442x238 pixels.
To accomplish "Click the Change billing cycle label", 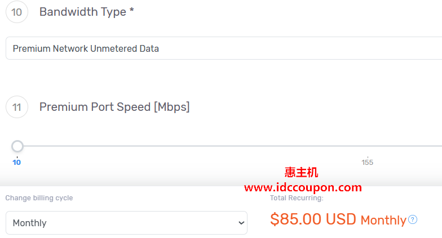I will pyautogui.click(x=39, y=198).
